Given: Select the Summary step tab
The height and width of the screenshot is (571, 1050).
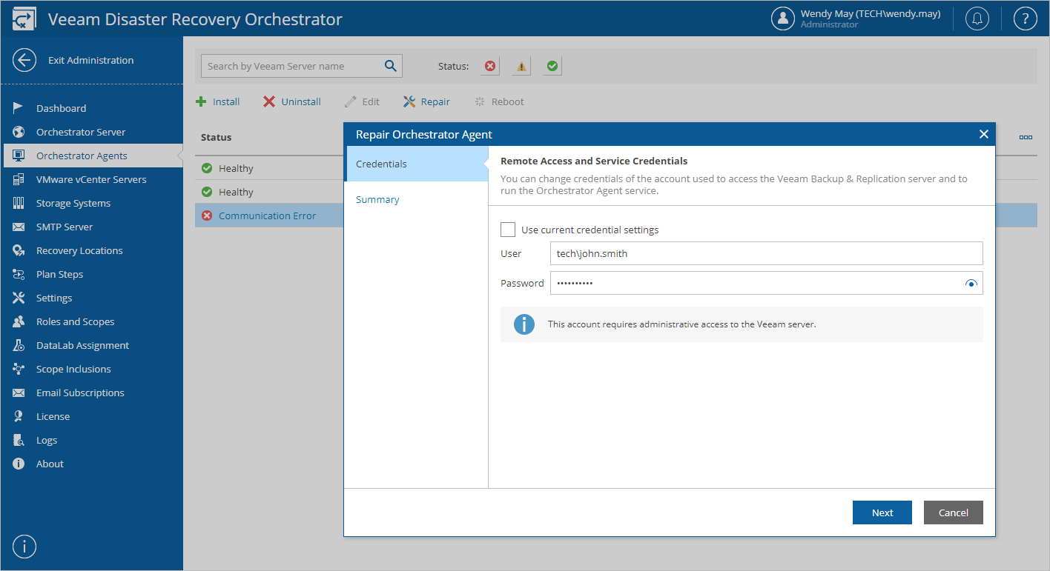Looking at the screenshot, I should pos(416,199).
